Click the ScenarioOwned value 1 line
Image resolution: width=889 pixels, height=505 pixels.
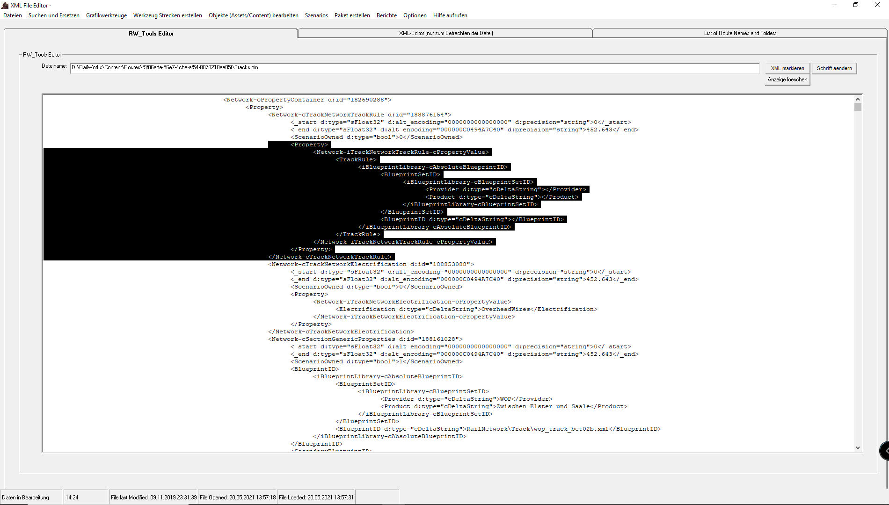[377, 361]
